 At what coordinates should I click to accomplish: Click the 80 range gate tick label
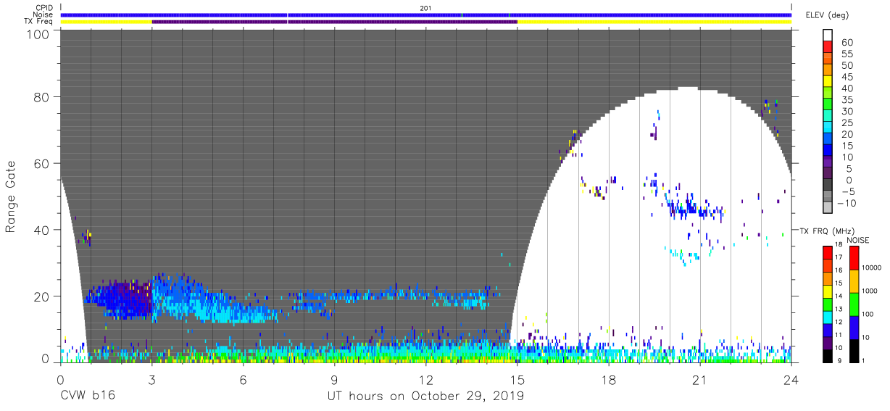pos(42,97)
